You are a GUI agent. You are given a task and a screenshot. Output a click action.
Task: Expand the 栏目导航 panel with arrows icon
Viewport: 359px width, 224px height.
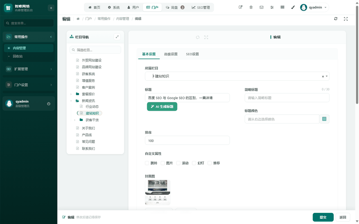click(x=117, y=37)
